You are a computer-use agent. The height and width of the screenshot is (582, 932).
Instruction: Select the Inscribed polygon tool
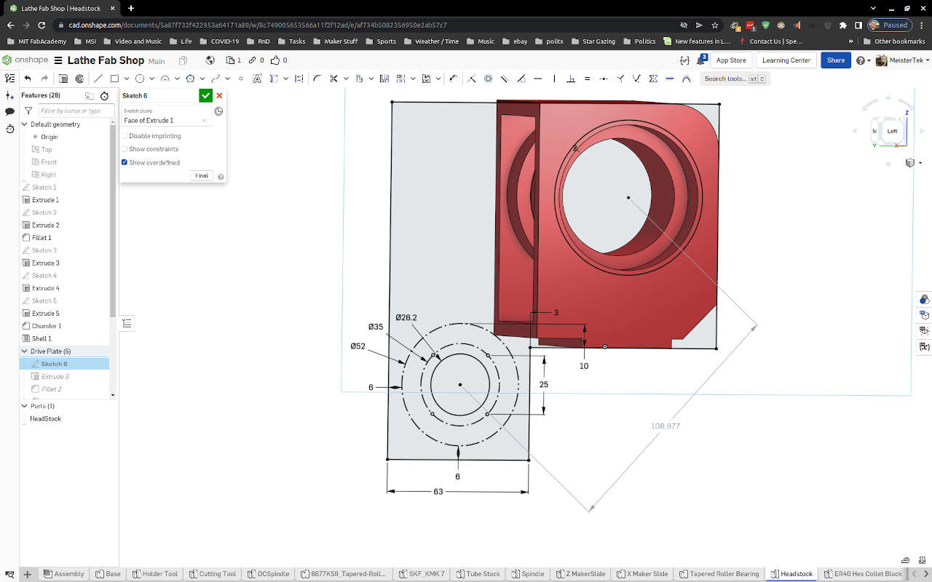tap(190, 79)
